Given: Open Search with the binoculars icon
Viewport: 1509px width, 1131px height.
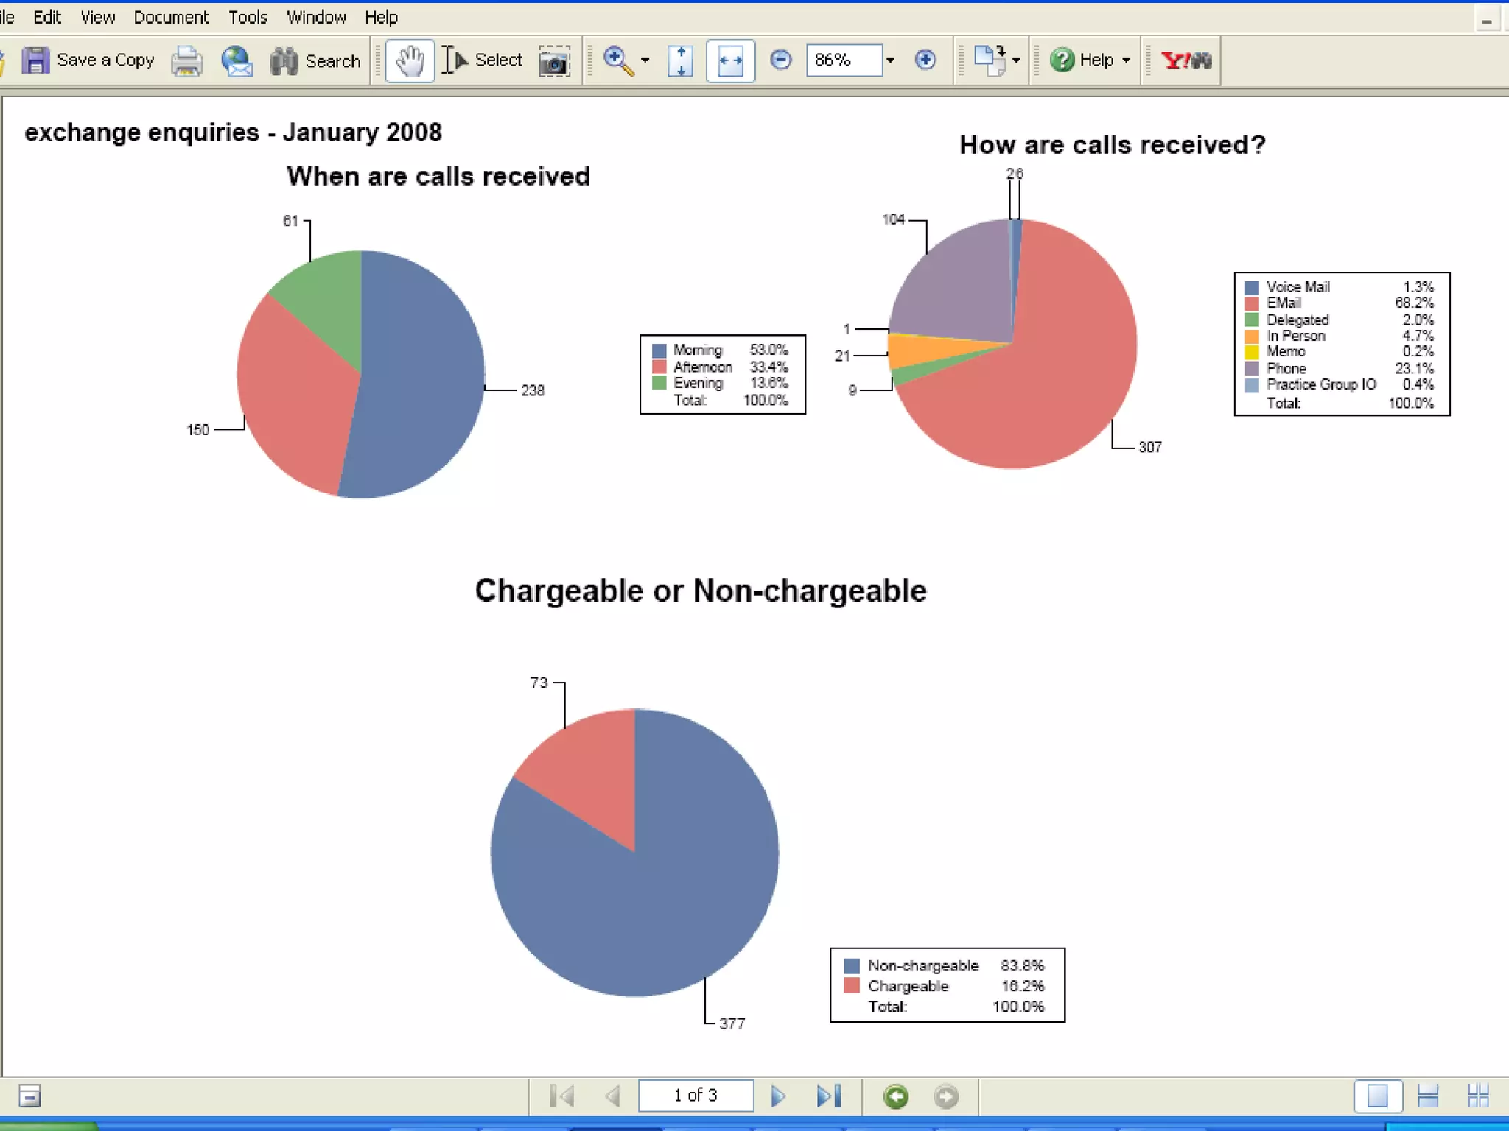Looking at the screenshot, I should click(x=284, y=60).
